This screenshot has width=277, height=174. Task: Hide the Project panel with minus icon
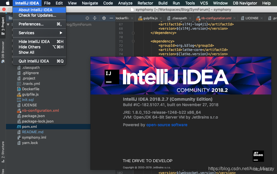[111, 18]
